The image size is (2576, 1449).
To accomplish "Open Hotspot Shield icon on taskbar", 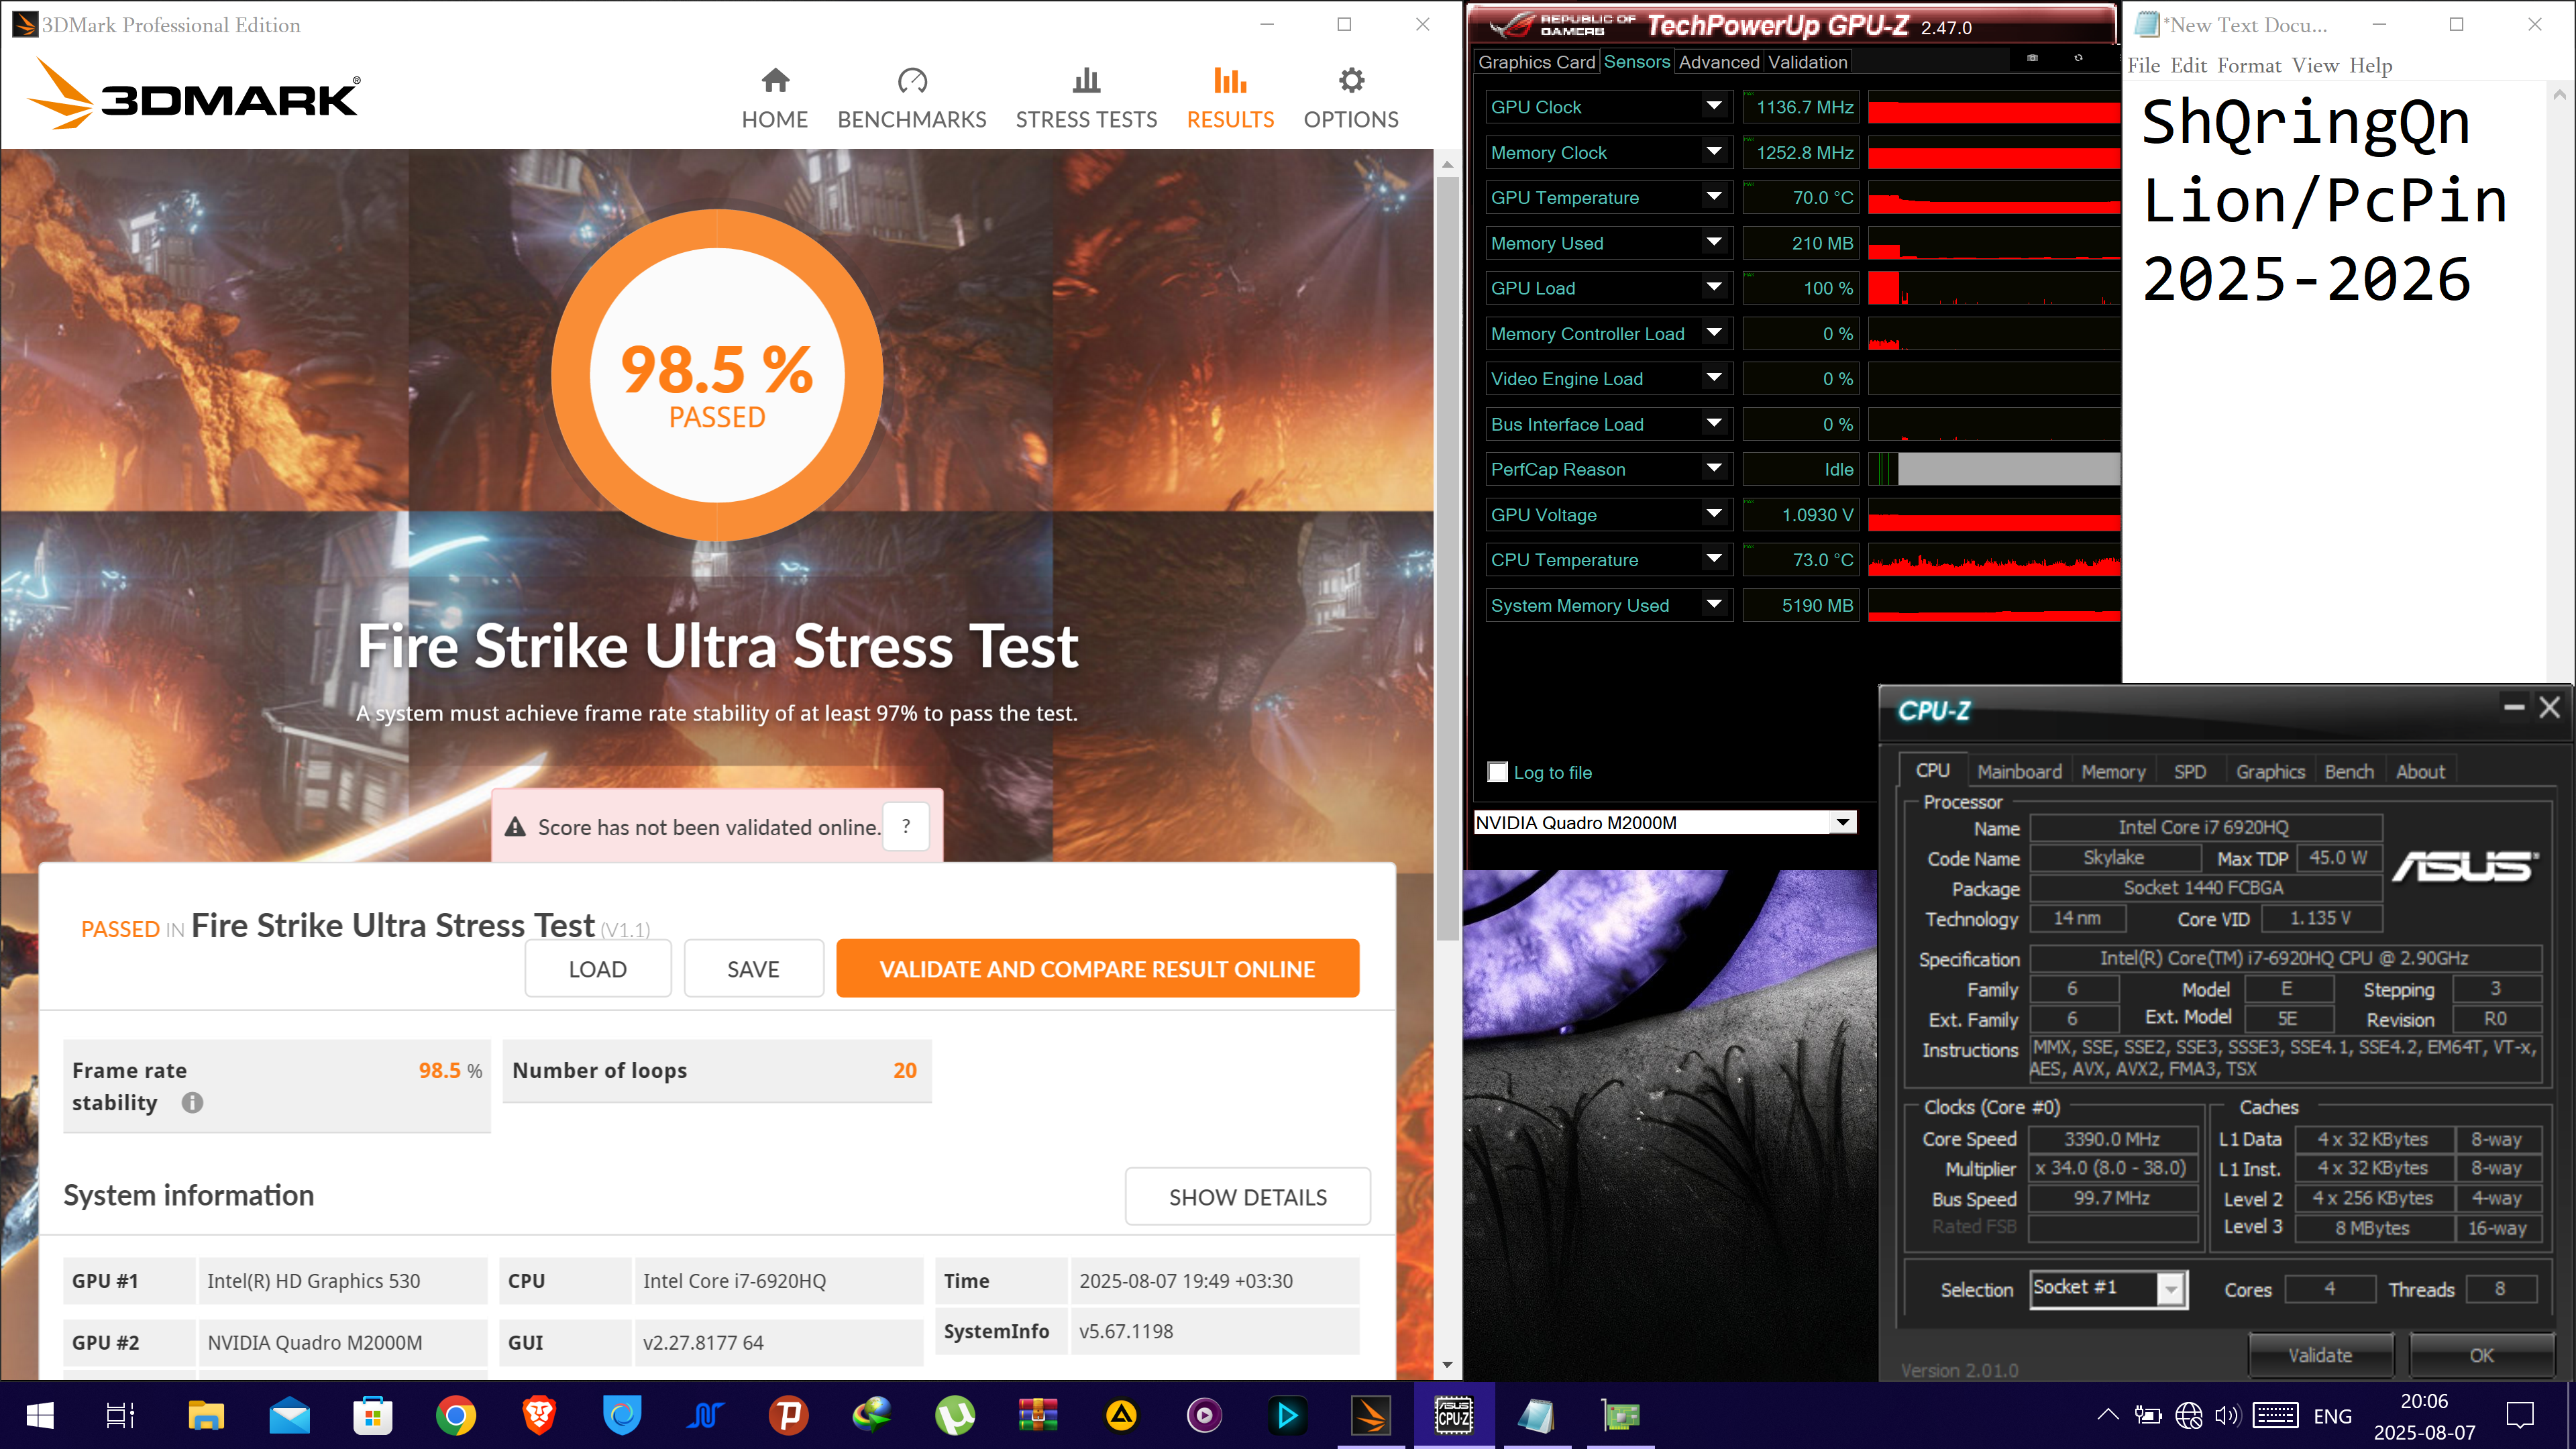I will point(622,1415).
